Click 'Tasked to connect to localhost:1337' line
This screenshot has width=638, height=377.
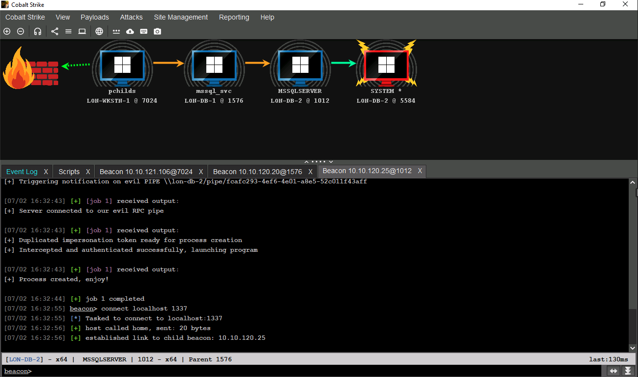(x=113, y=318)
